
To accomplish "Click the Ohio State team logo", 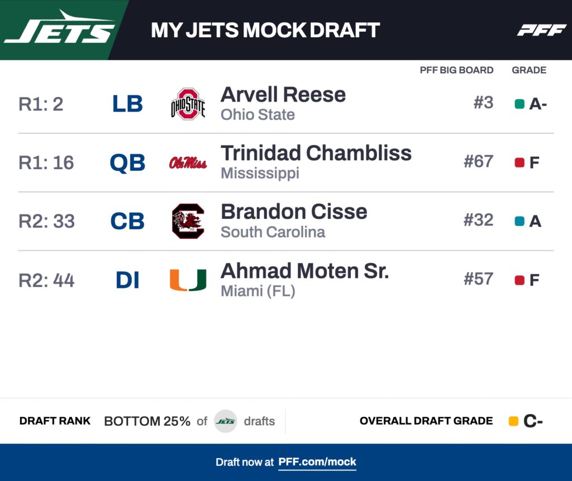I will [188, 104].
